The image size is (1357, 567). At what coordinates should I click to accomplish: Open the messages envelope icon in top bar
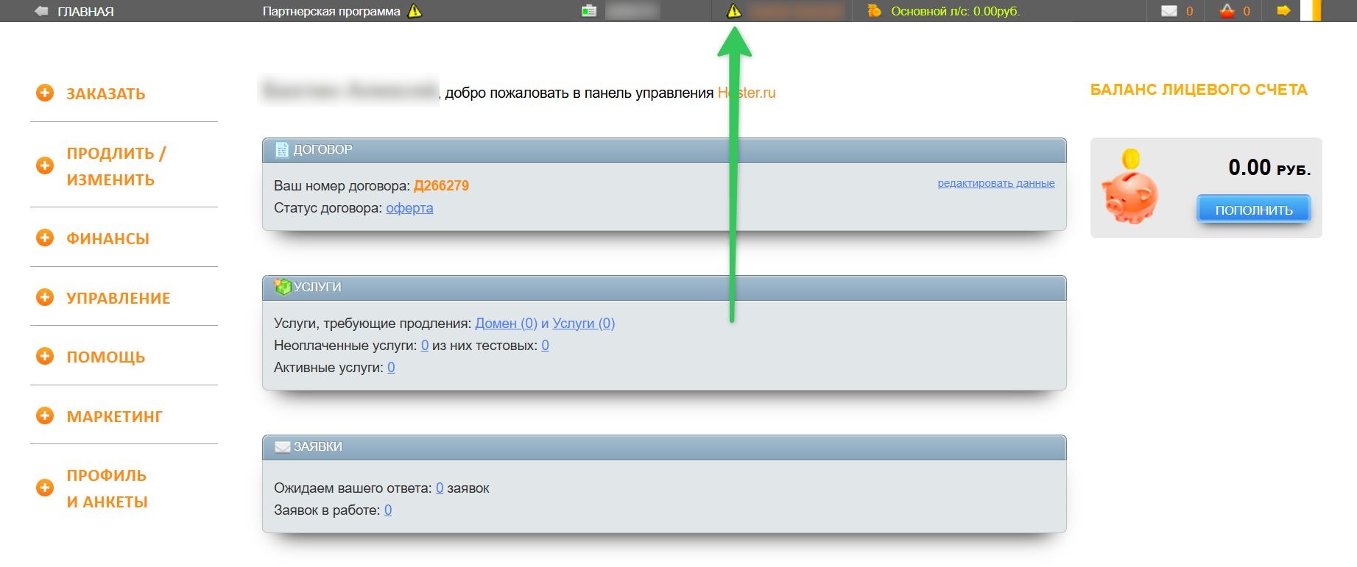click(x=1169, y=11)
